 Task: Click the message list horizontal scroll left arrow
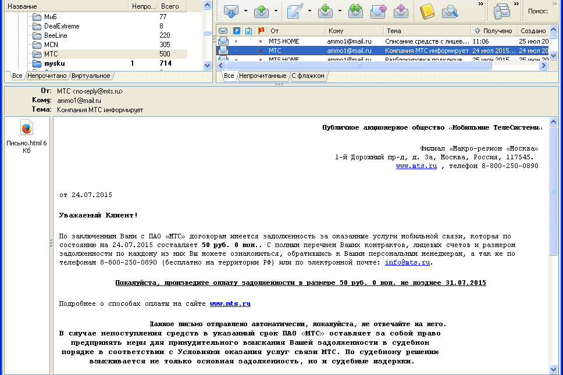click(221, 65)
